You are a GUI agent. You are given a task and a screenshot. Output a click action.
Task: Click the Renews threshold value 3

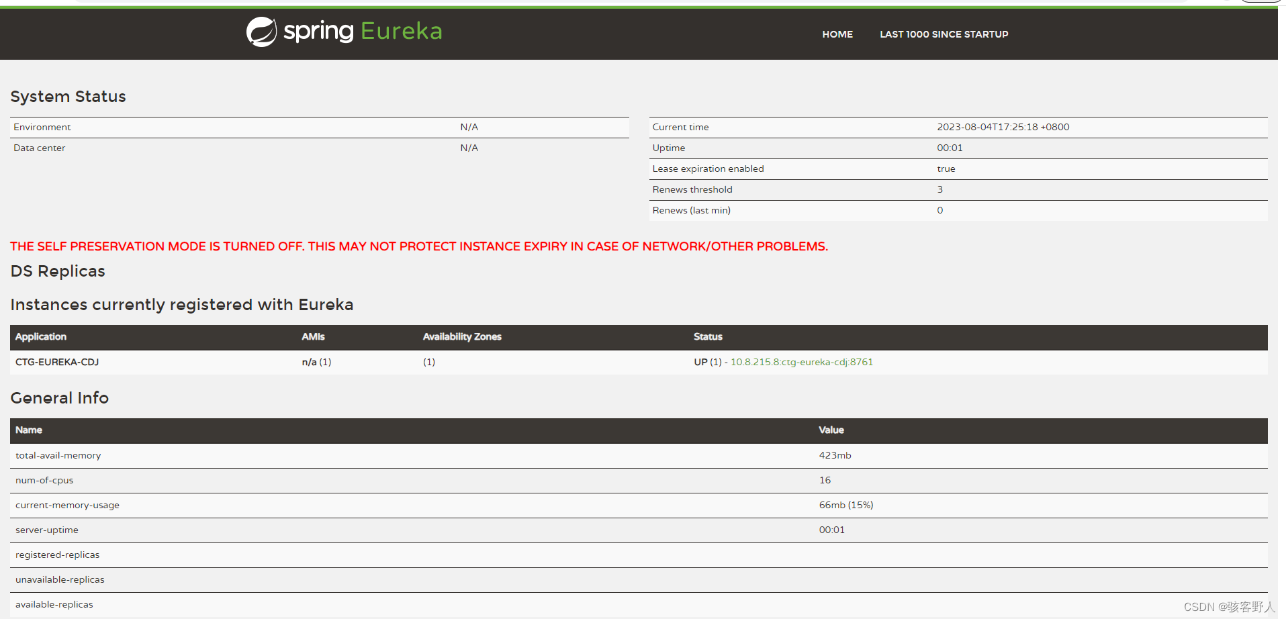pos(940,189)
